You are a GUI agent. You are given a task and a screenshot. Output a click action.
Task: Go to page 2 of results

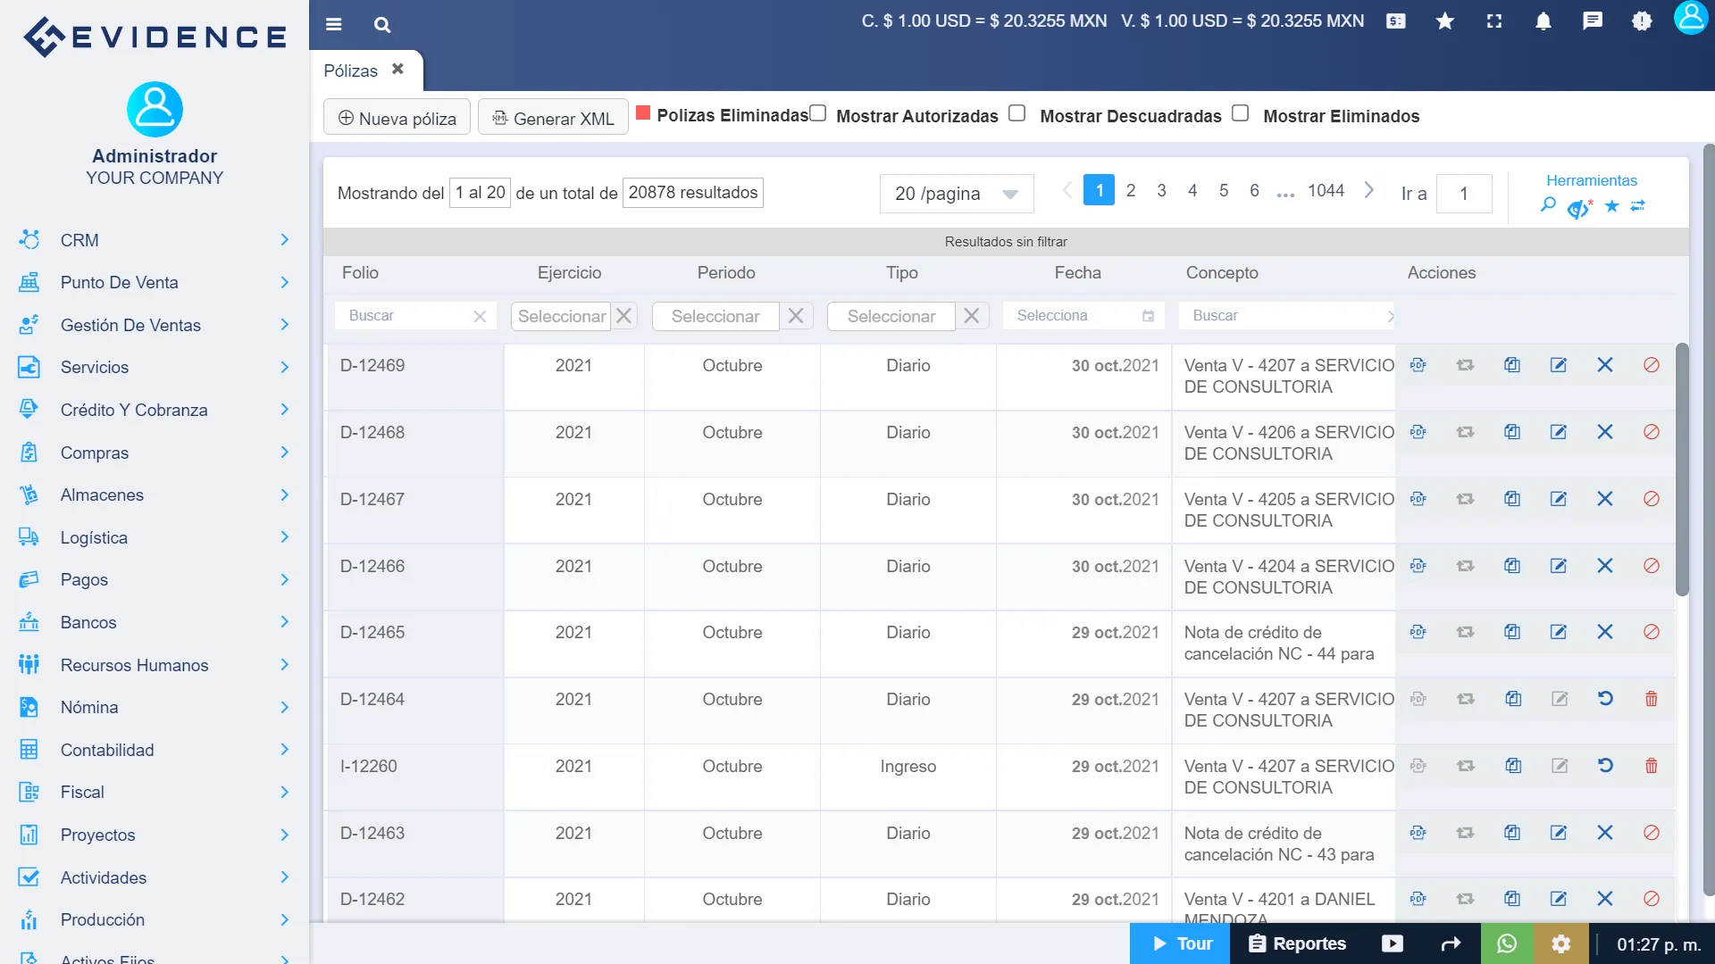[x=1131, y=190]
